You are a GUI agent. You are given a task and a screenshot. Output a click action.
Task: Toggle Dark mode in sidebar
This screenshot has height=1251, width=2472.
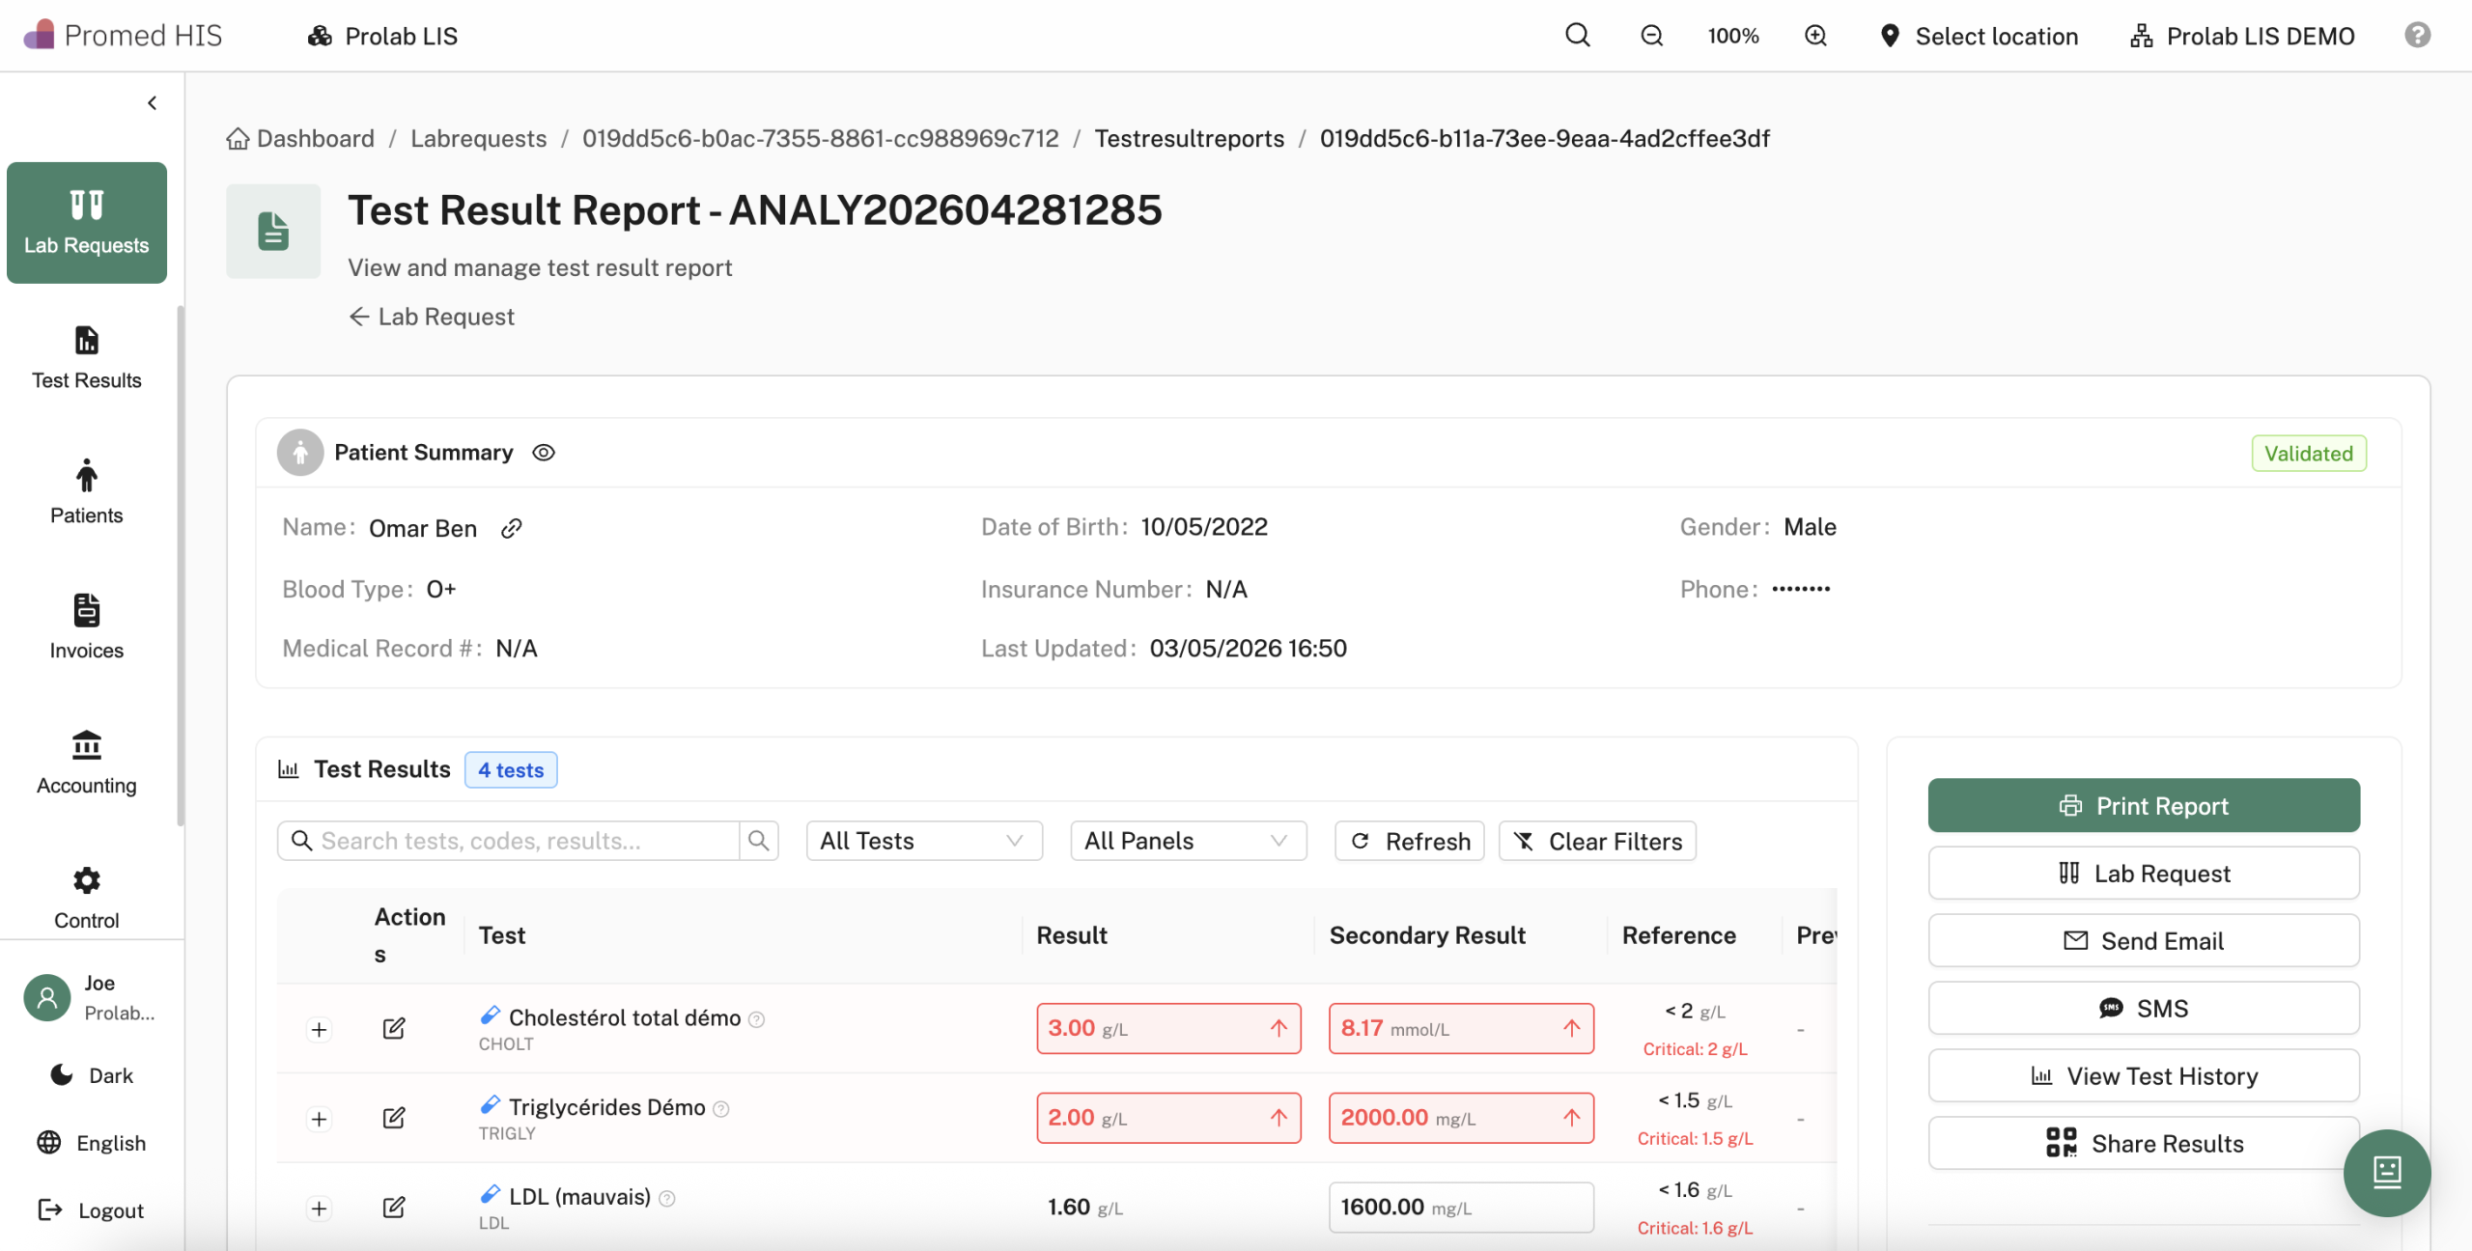click(93, 1075)
